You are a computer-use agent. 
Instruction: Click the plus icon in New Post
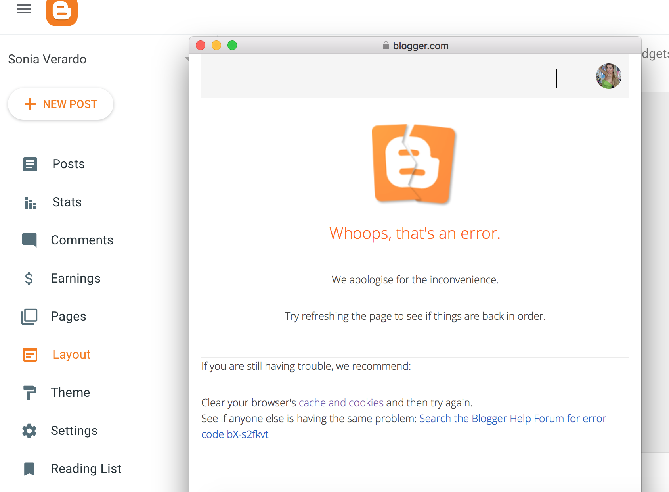coord(30,104)
